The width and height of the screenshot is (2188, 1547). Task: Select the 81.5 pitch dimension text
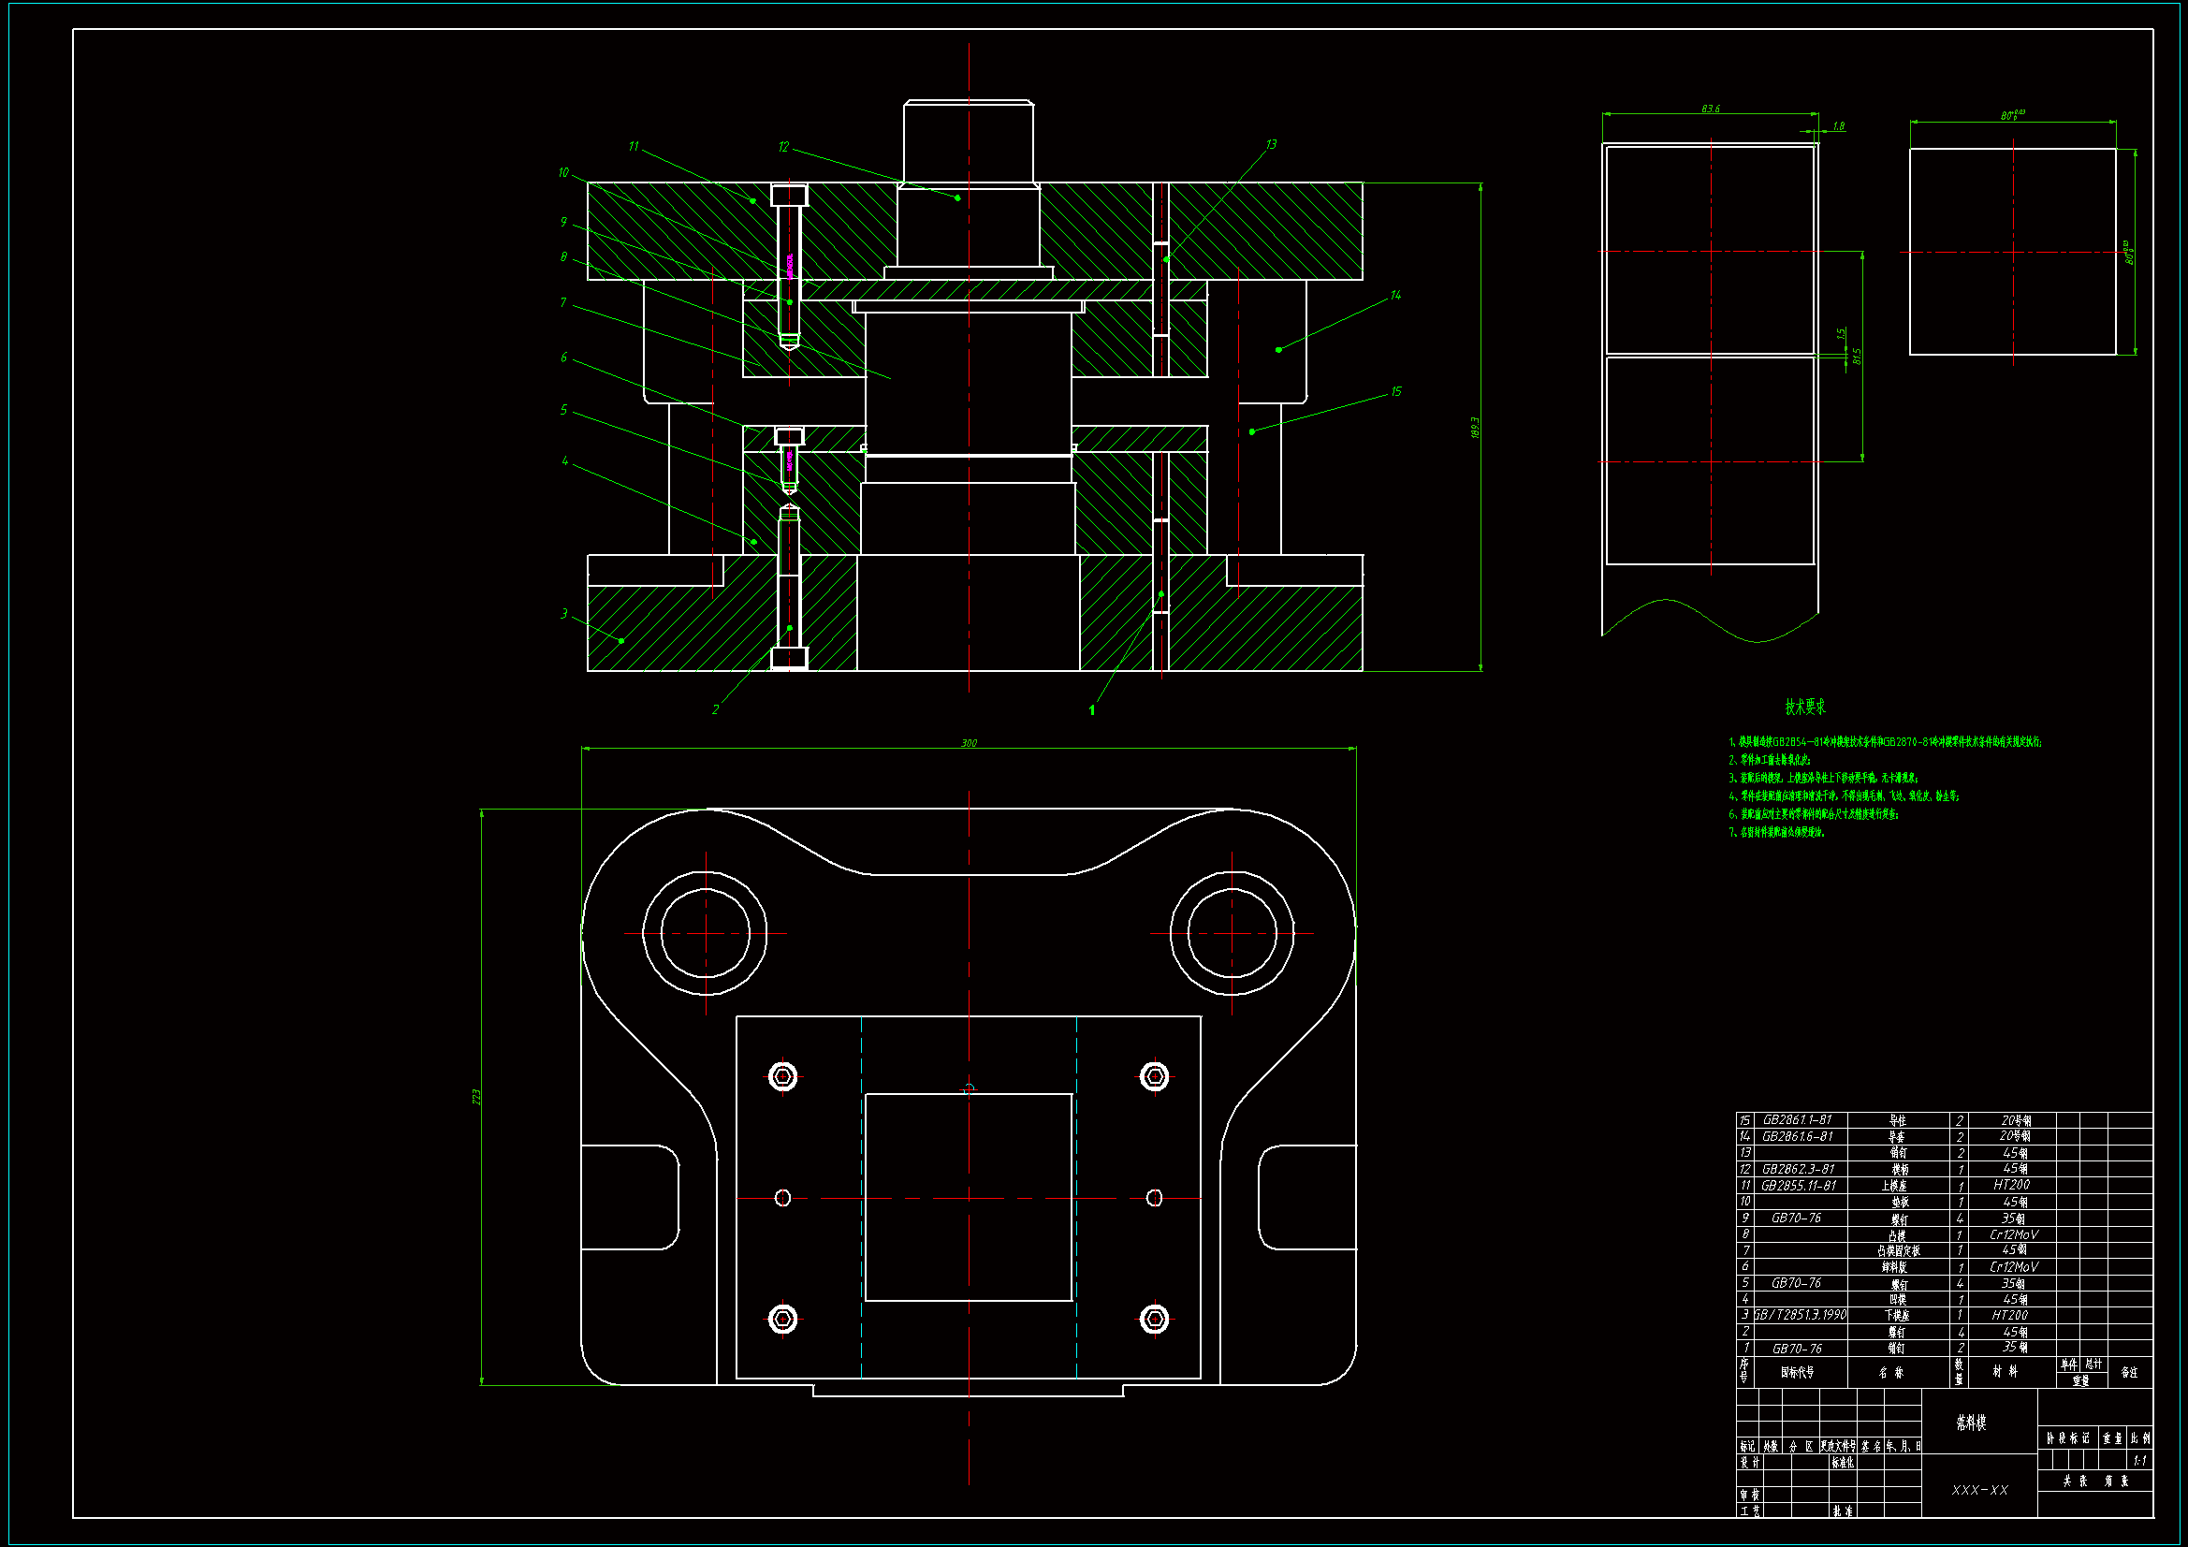click(x=1857, y=356)
